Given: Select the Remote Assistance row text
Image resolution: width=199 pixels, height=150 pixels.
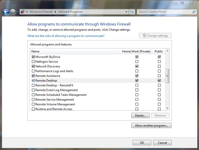Looking at the screenshot, I should click(48, 76).
